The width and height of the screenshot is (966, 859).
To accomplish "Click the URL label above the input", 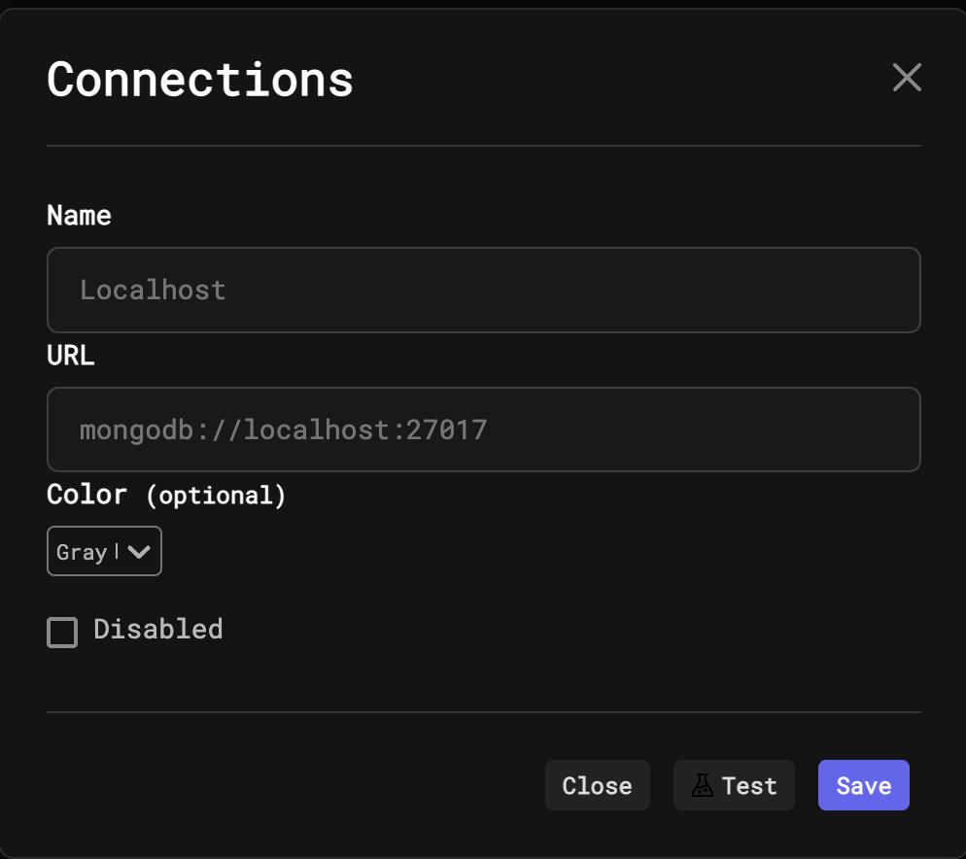I will [x=70, y=355].
